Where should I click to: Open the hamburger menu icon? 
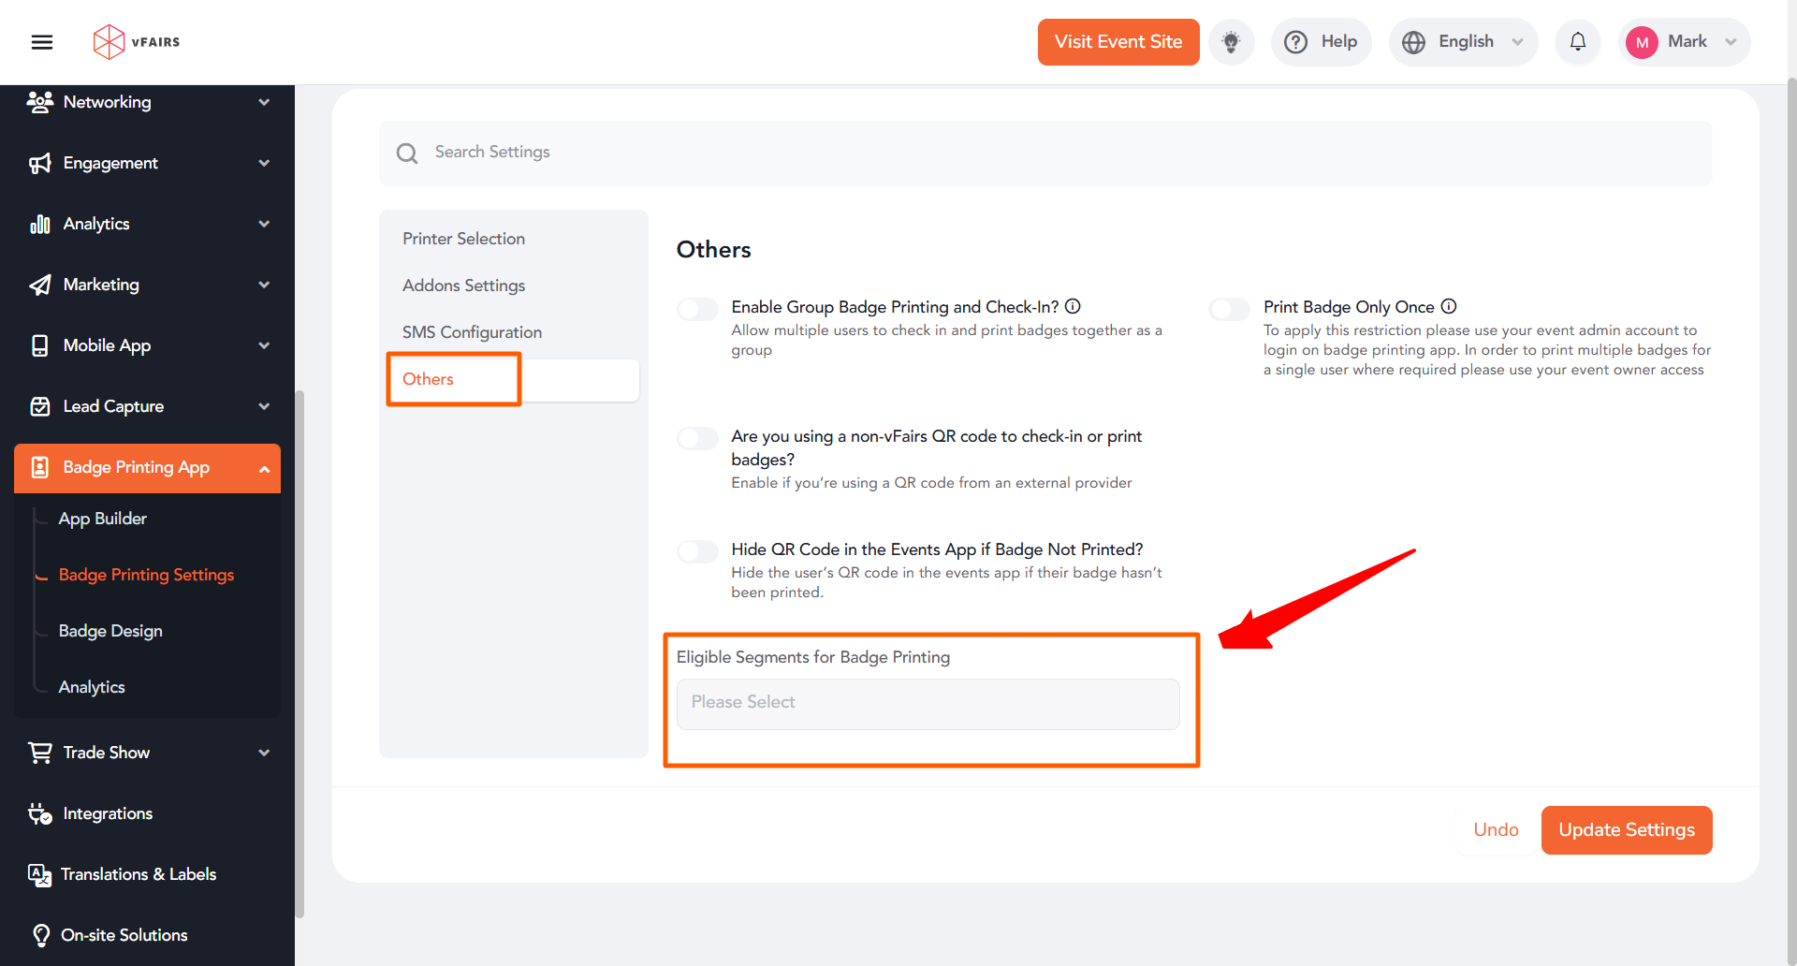coord(42,42)
